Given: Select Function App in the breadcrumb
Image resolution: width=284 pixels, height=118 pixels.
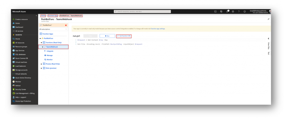Looking at the screenshot, I should point(53,16).
